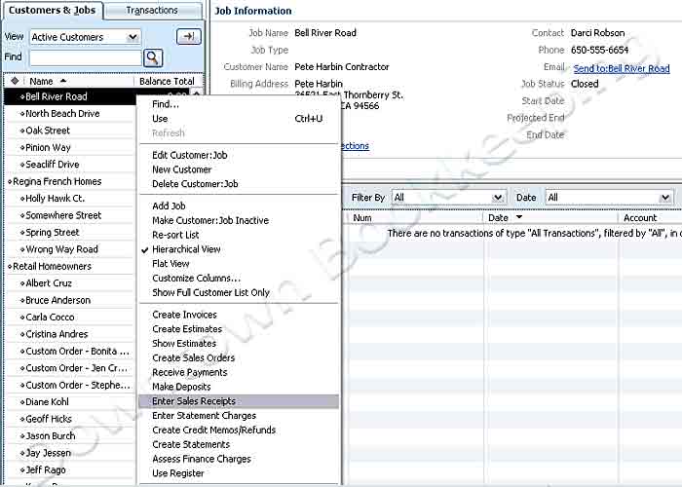This screenshot has height=487, width=682.
Task: Switch to the Transactions tab
Action: coord(152,11)
